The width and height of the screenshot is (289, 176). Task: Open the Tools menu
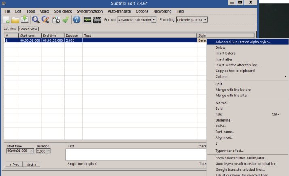(31, 11)
